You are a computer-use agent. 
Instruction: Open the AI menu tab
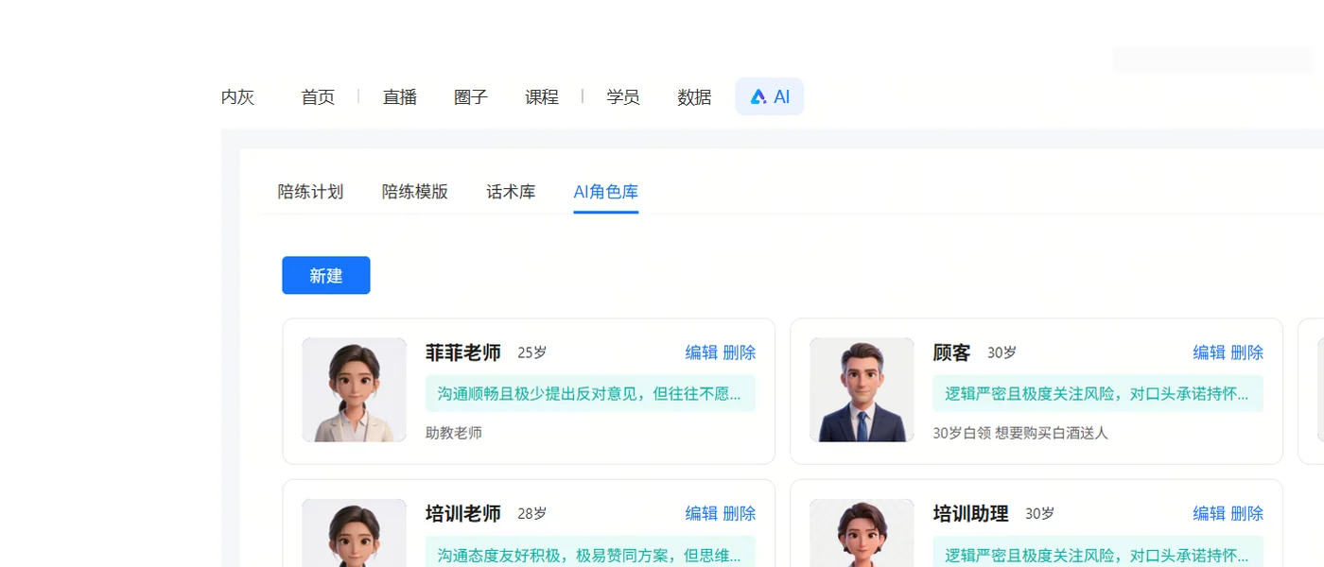769,96
